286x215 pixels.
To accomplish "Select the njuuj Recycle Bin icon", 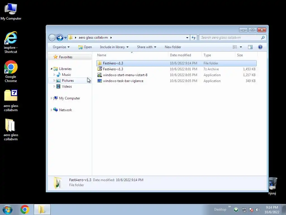I will (273, 186).
